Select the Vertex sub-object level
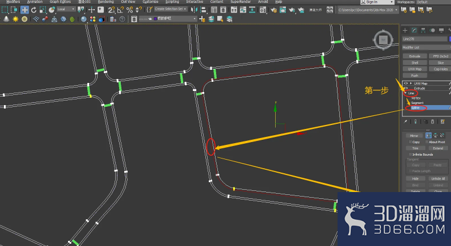The width and height of the screenshot is (451, 246). (416, 98)
